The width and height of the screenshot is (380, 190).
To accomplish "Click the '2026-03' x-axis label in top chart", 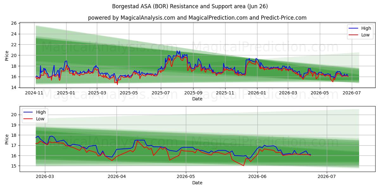I will pyautogui.click(x=288, y=93).
